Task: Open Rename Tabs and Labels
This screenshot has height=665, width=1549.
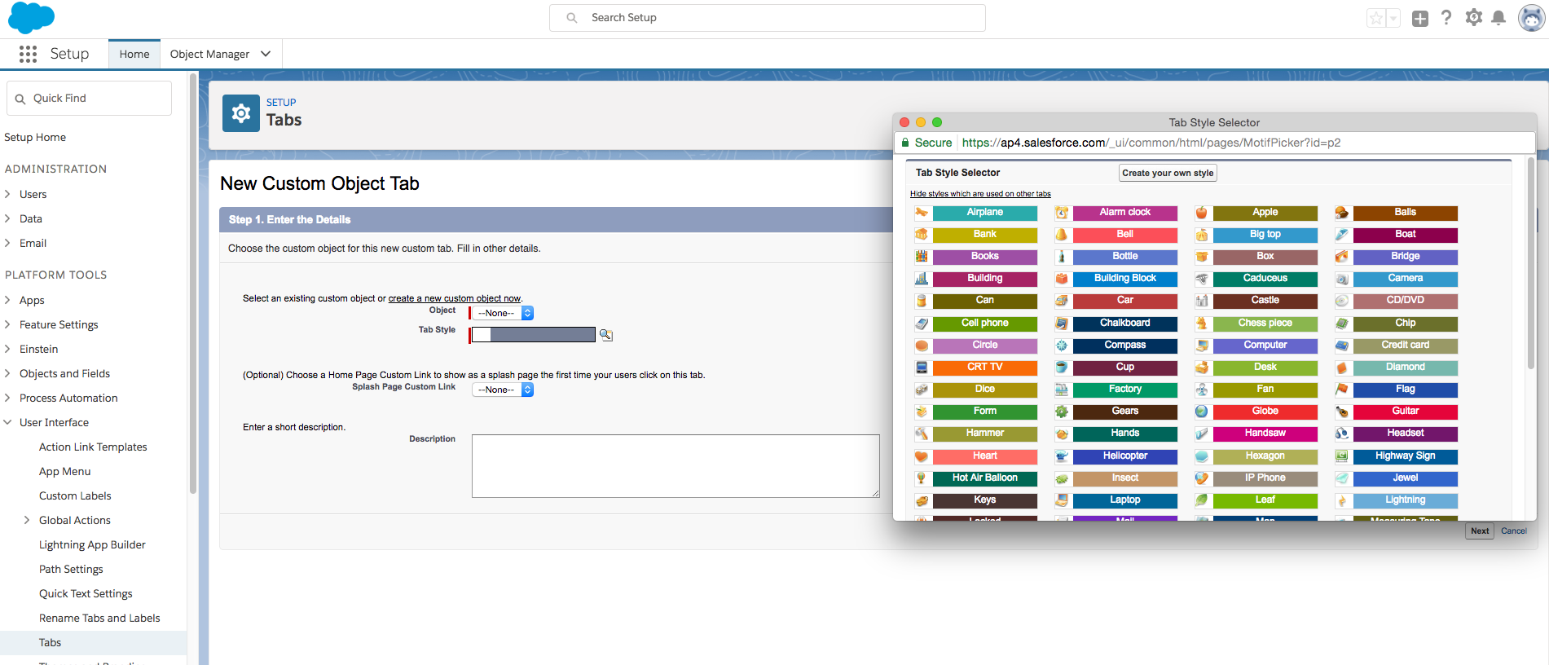Action: tap(99, 618)
